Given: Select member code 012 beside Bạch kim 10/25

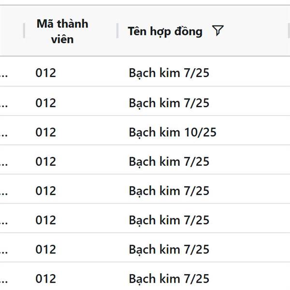Looking at the screenshot, I should (x=46, y=132).
